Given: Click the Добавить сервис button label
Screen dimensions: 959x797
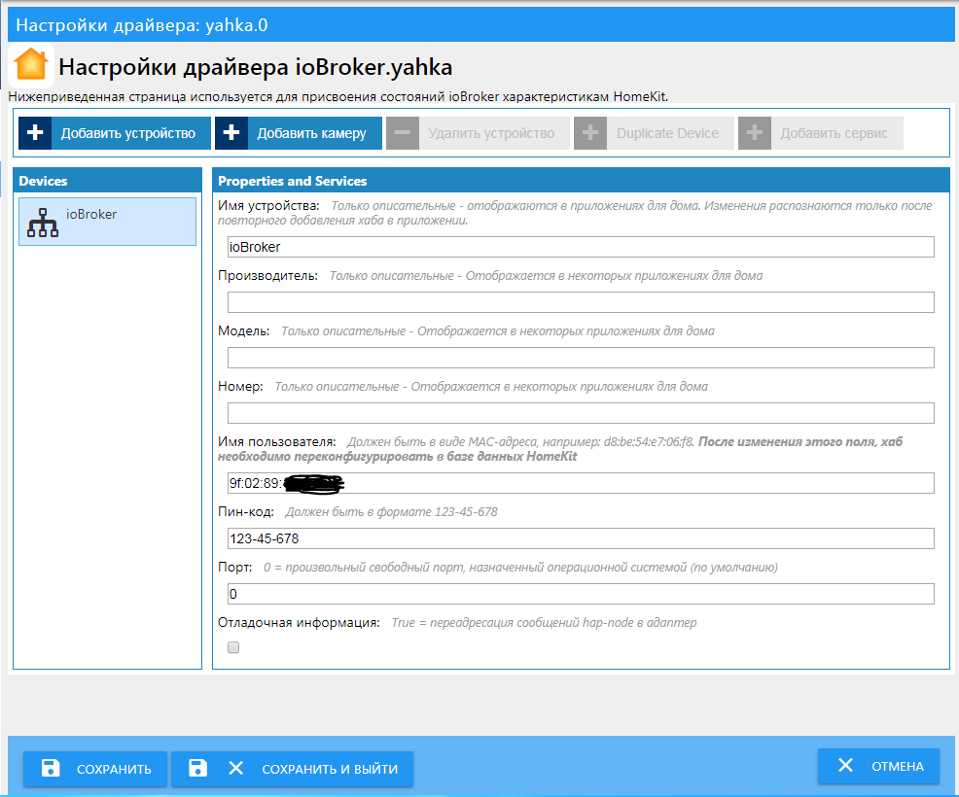Looking at the screenshot, I should click(834, 133).
